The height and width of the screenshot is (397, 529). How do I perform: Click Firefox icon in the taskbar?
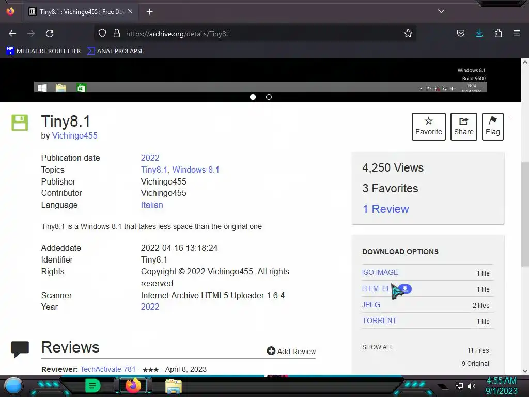[x=133, y=386]
